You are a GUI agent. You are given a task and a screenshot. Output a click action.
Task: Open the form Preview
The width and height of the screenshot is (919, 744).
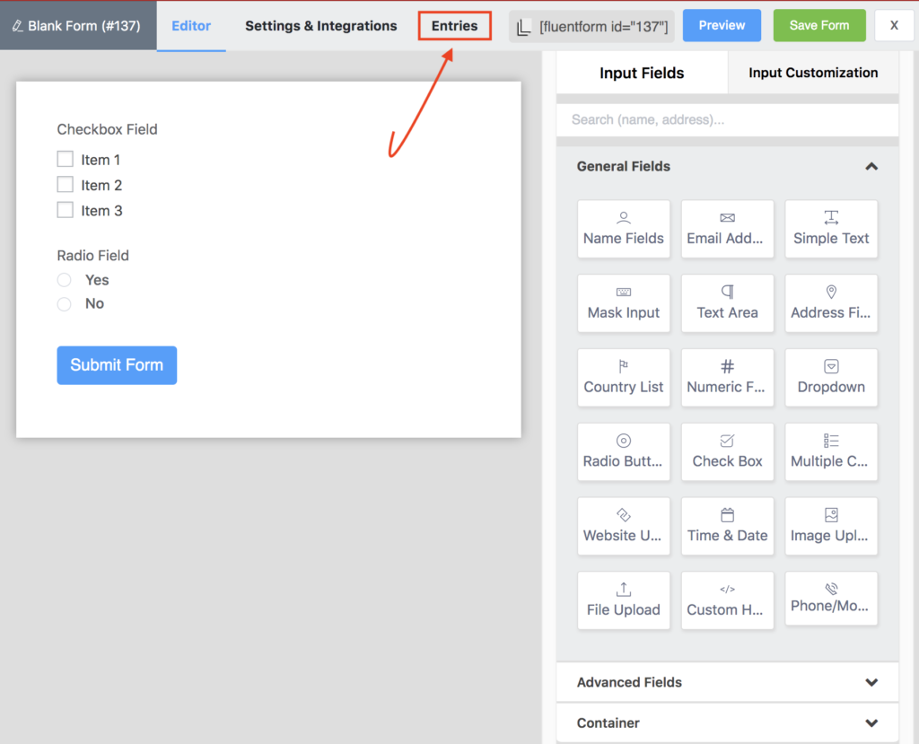coord(722,25)
